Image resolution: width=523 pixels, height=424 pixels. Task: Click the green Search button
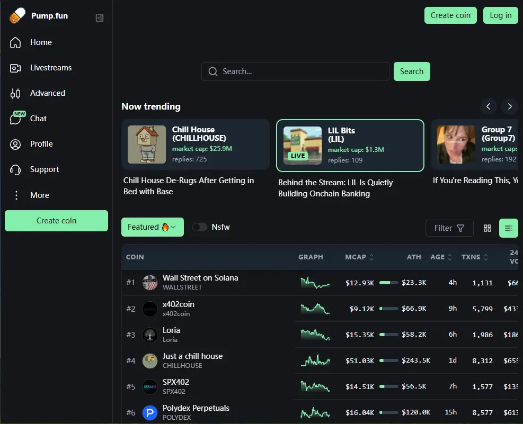tap(412, 71)
